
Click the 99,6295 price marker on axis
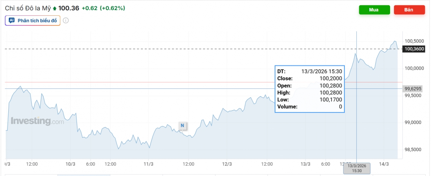[413, 88]
